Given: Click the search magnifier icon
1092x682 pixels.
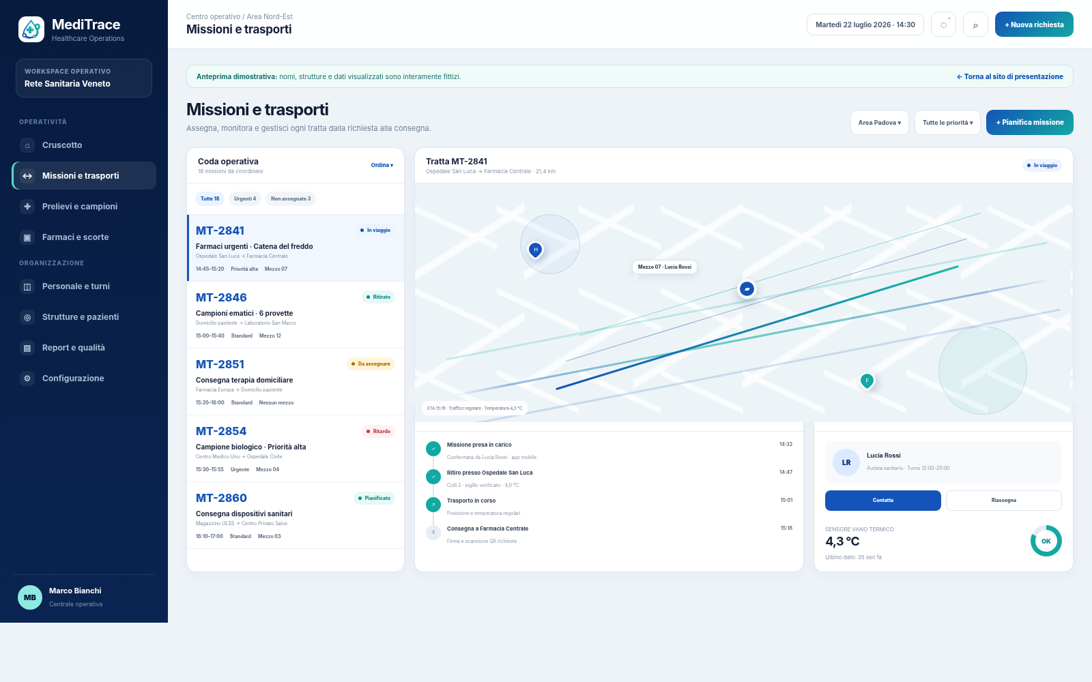Looking at the screenshot, I should [975, 25].
